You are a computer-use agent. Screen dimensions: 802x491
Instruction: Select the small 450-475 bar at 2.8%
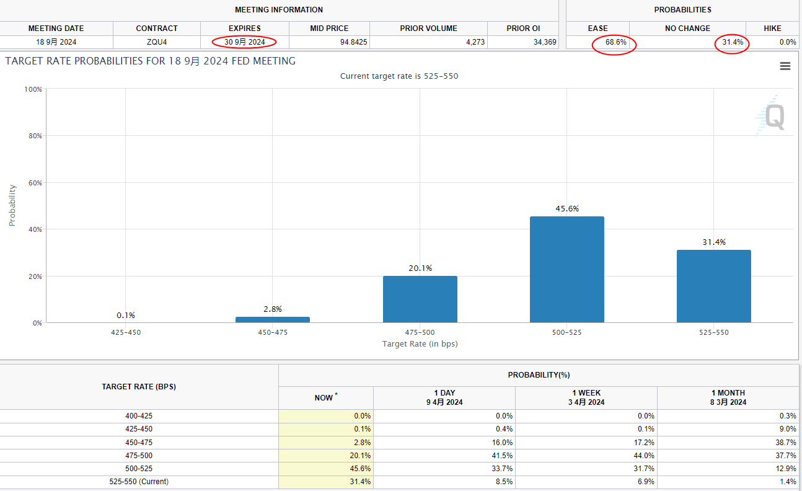(x=273, y=319)
